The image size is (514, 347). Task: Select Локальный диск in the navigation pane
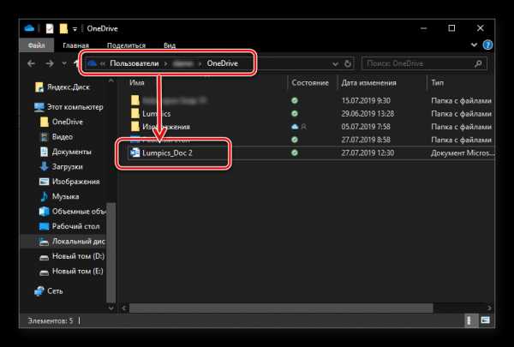pos(78,242)
